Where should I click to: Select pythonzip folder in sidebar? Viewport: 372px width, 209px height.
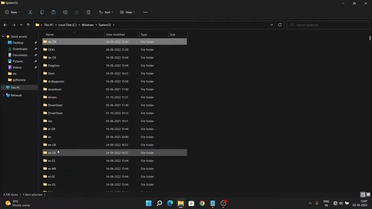pos(19,80)
